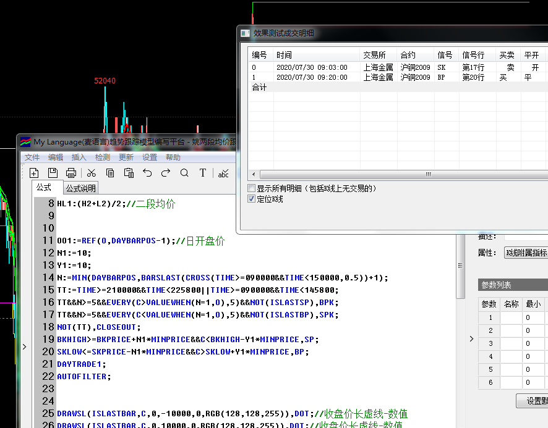Switch to the 公式说明 tab

click(81, 188)
